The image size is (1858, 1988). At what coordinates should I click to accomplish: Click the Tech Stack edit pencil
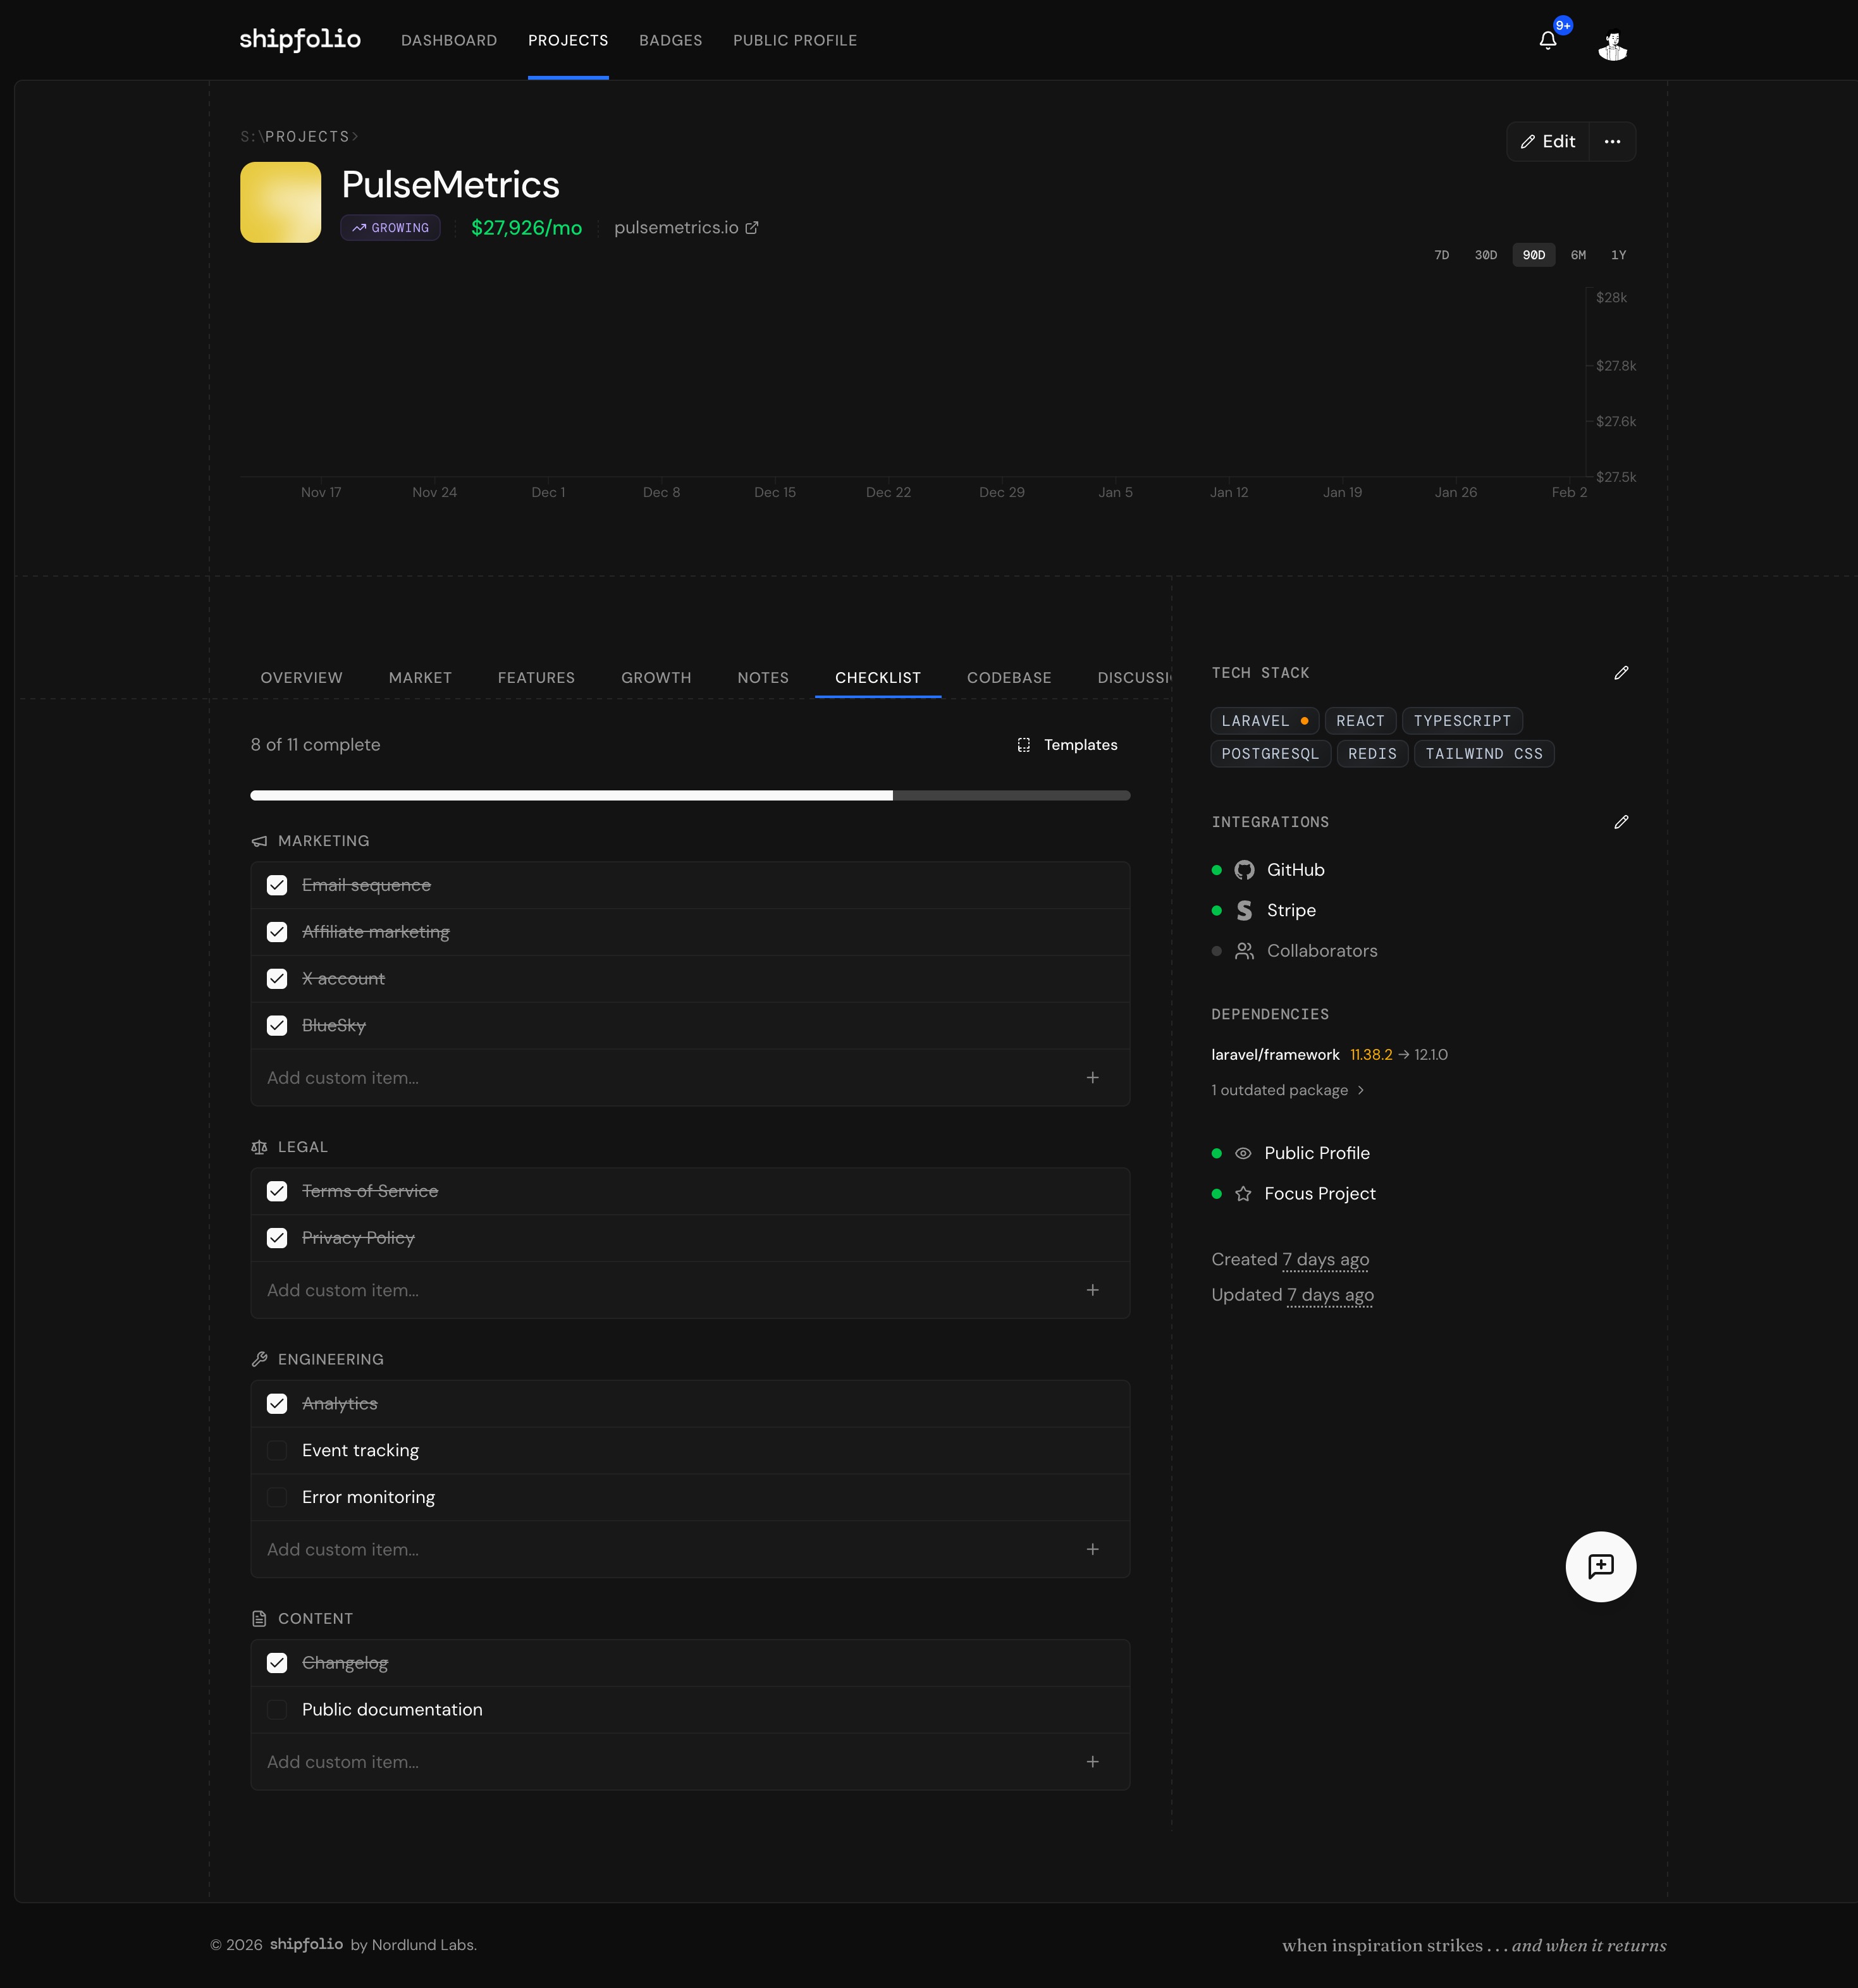pos(1621,673)
